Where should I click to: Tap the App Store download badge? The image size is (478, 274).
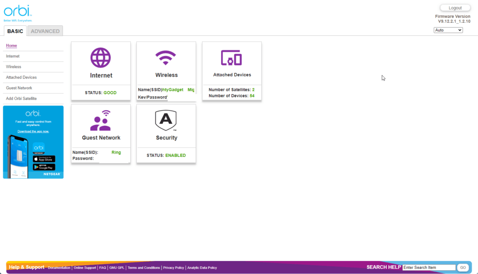(x=44, y=159)
